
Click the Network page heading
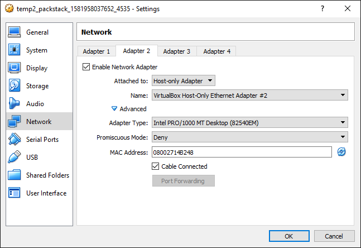(97, 32)
